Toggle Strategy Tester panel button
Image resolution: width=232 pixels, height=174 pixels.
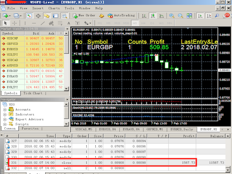click(65, 16)
